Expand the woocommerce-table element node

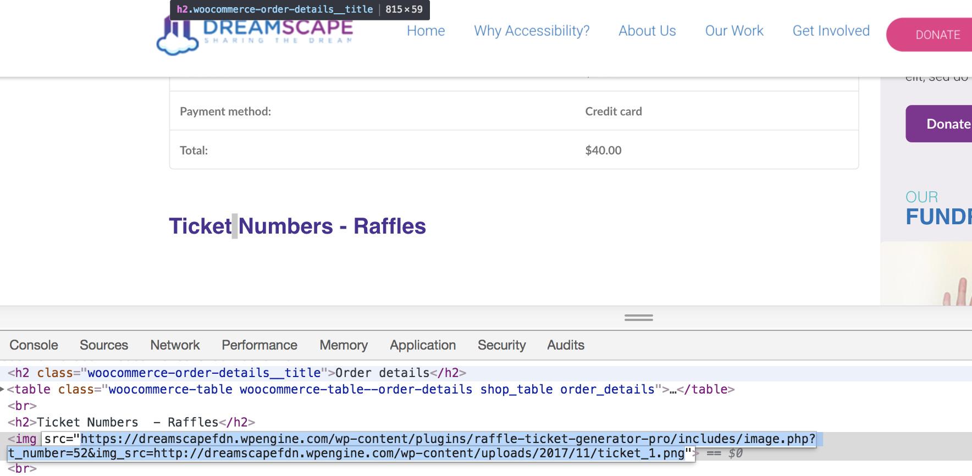[x=3, y=389]
